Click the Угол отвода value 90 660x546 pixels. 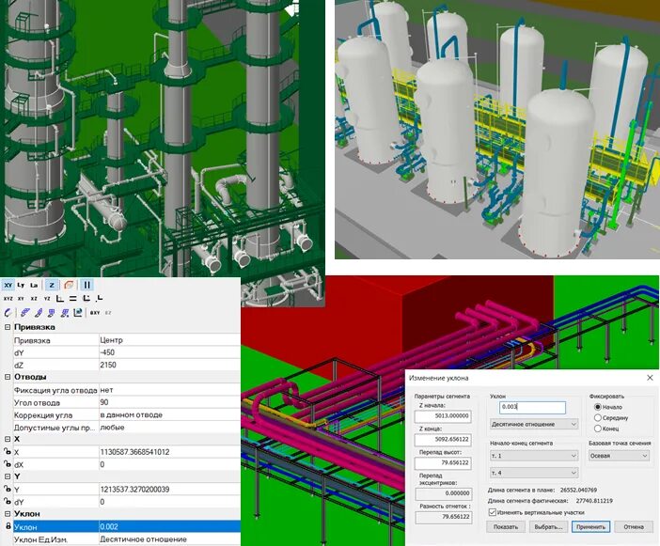point(169,402)
